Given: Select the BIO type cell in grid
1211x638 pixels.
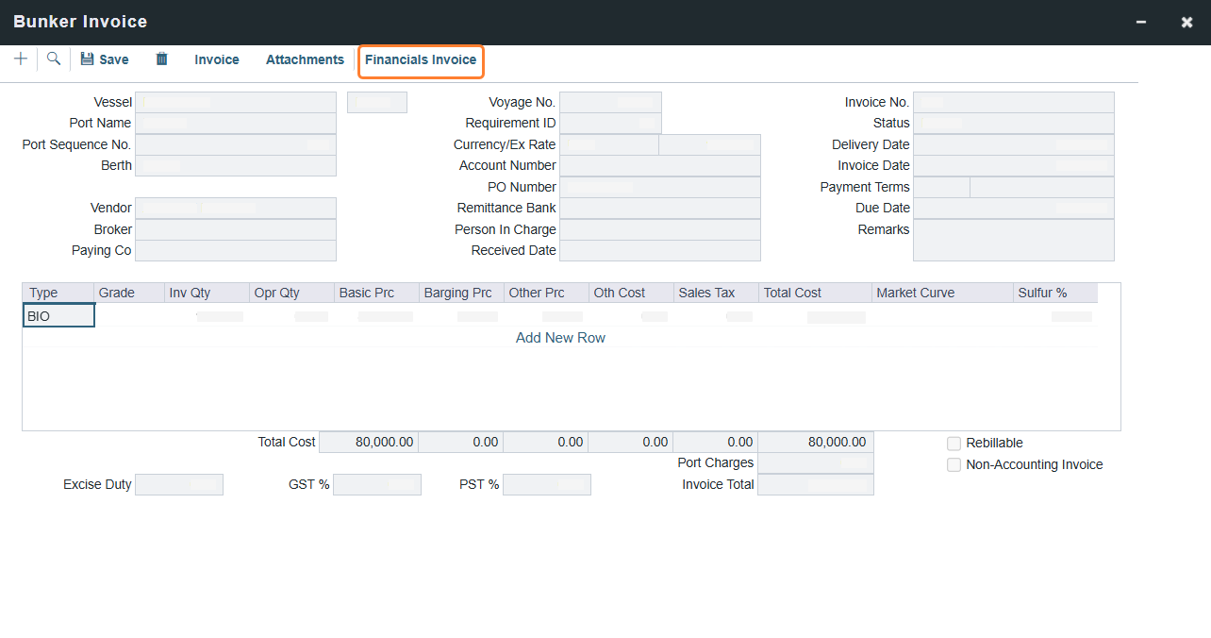Looking at the screenshot, I should [x=58, y=314].
